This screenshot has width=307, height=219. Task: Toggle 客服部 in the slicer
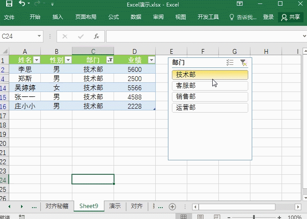click(x=210, y=86)
